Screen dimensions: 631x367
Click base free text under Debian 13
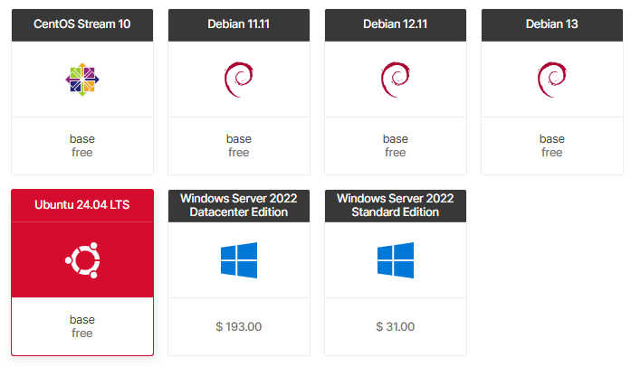(x=551, y=146)
